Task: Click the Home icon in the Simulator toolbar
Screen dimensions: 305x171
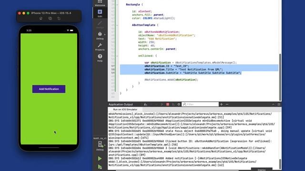Action: [x=41, y=19]
